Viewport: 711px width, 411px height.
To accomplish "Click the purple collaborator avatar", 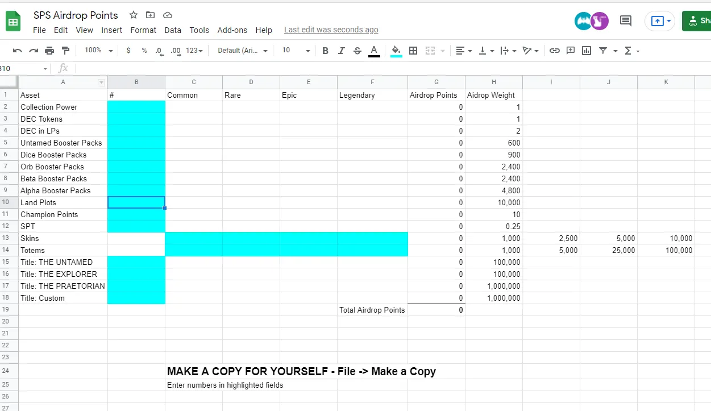I will [600, 21].
